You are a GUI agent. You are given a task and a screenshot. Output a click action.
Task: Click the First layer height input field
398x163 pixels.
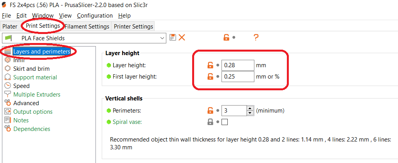click(x=238, y=77)
